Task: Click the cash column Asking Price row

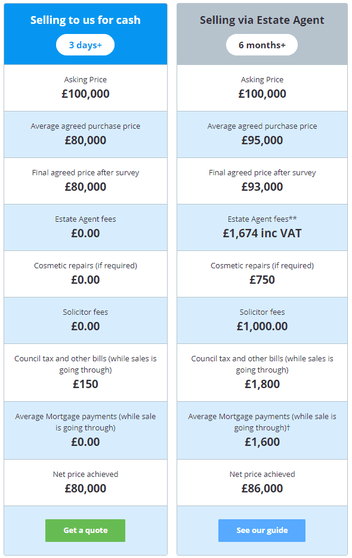Action: (85, 87)
